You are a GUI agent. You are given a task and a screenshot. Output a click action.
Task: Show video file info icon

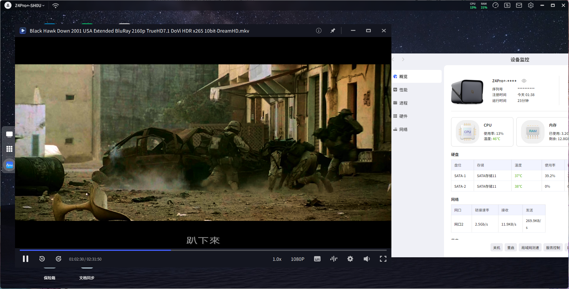319,31
